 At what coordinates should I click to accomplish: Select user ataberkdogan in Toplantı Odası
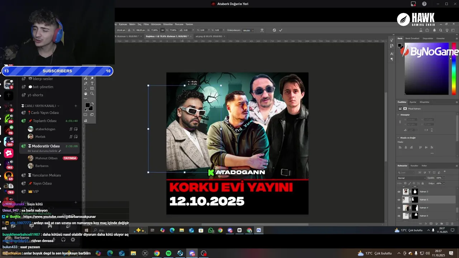[45, 129]
